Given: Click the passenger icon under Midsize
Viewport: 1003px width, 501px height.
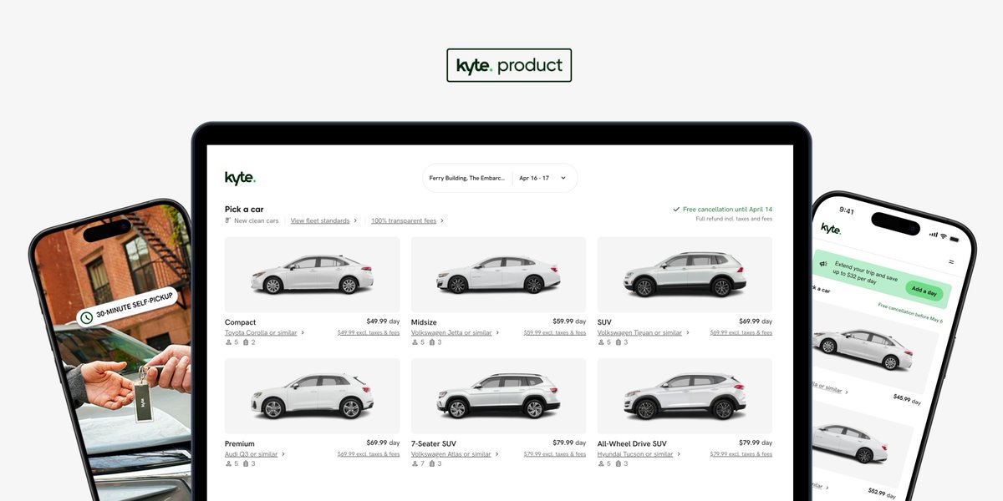Looking at the screenshot, I should [x=415, y=342].
